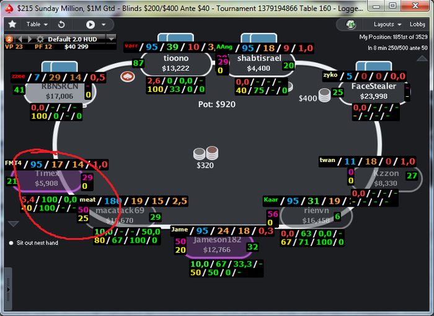434x316 pixels.
Task: Click the orange HUD icon numbered 2
Action: (x=9, y=39)
